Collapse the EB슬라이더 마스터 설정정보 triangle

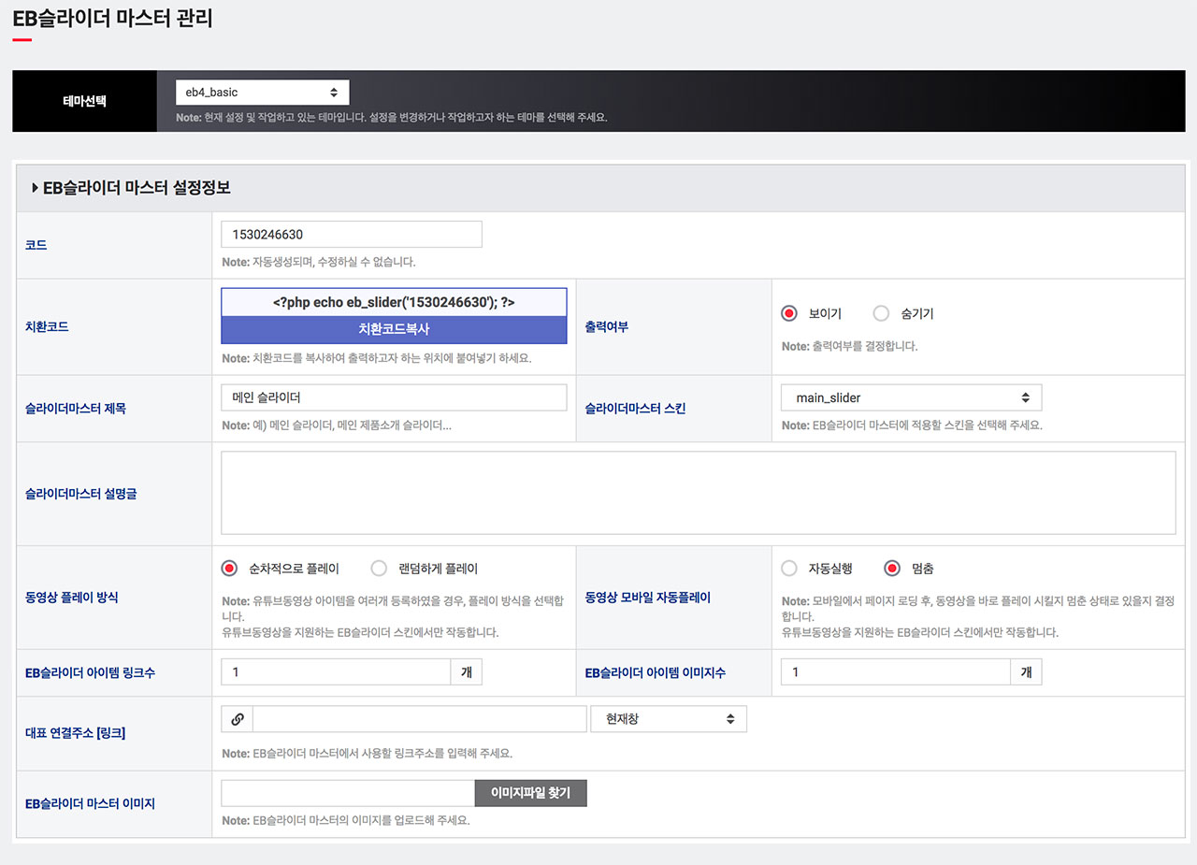click(35, 188)
